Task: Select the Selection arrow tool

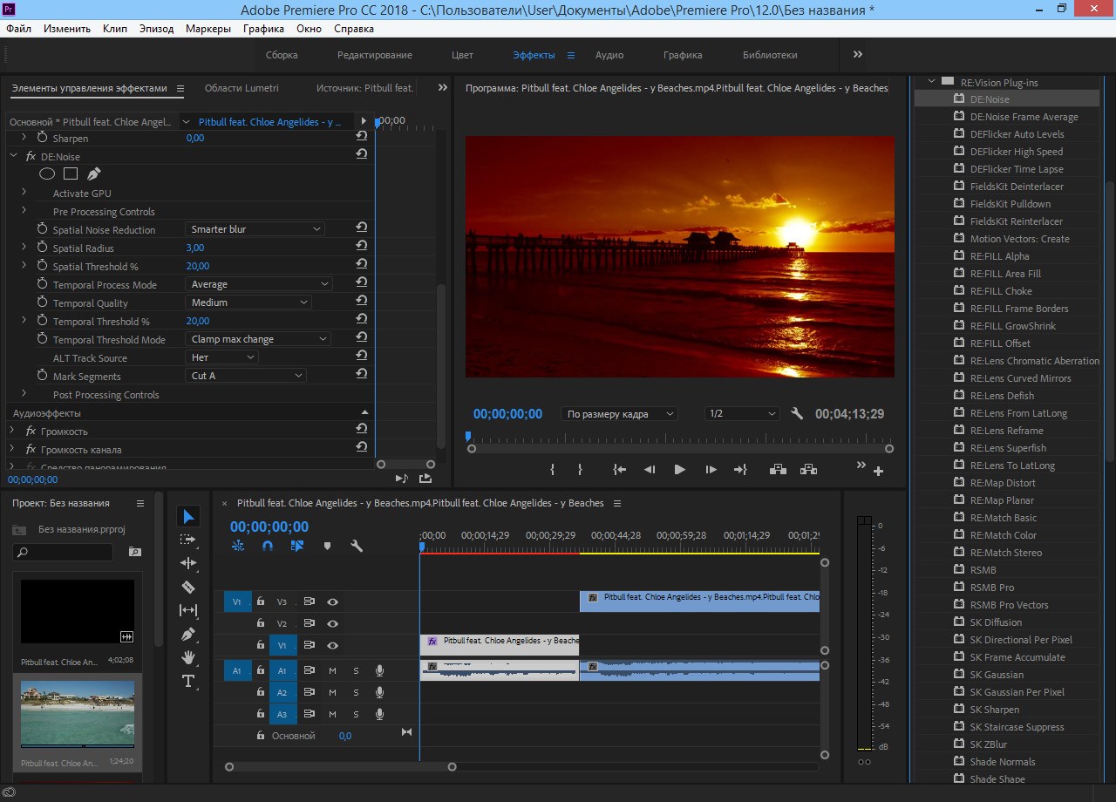Action: coord(188,516)
